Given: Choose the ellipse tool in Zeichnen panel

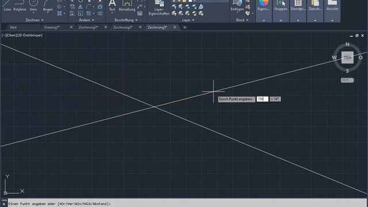Looking at the screenshot, I should click(59, 6).
